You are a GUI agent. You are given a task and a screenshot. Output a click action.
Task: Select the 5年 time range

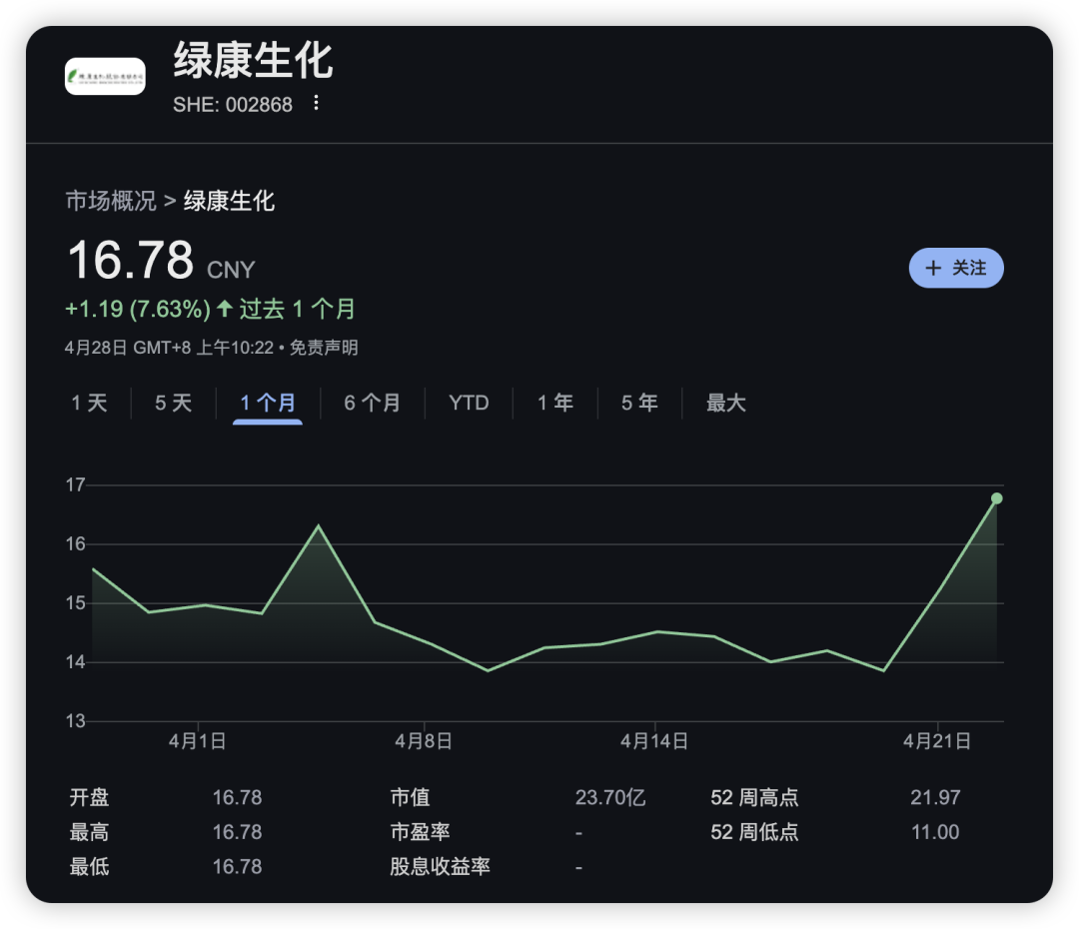coord(638,404)
